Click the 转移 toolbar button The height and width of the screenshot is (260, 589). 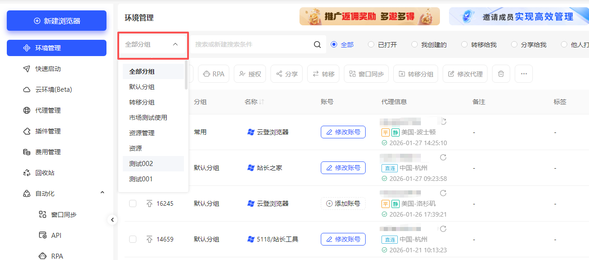point(323,74)
